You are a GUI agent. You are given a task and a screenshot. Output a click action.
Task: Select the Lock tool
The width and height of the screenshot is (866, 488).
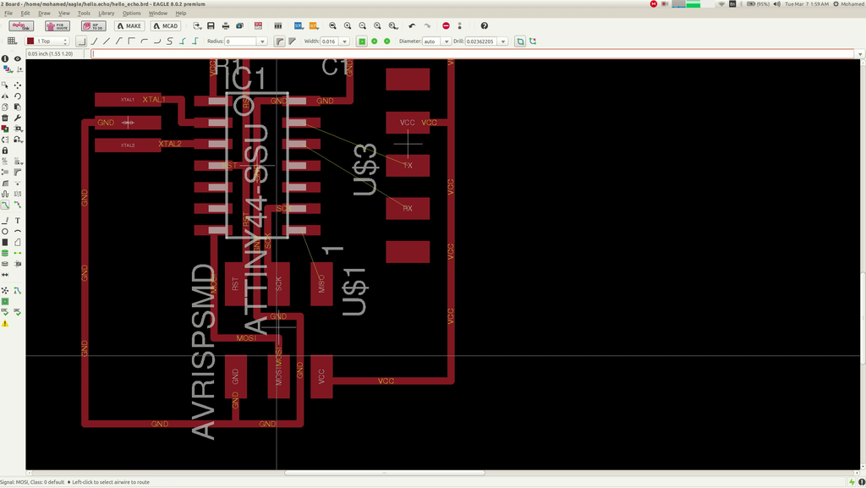(x=5, y=151)
